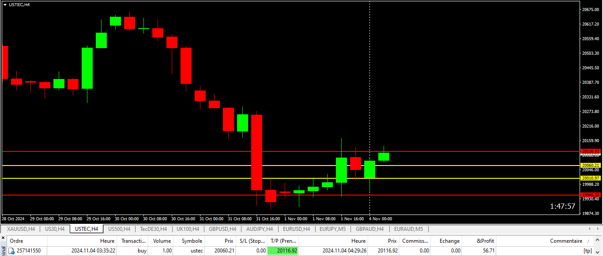Screen dimensions: 603x256
Task: Click the red 19945.30 price level label
Action: click(591, 195)
